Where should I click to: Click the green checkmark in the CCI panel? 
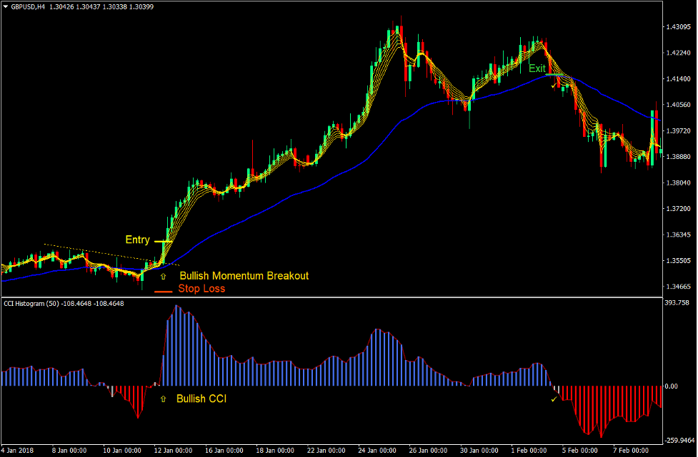coord(554,399)
